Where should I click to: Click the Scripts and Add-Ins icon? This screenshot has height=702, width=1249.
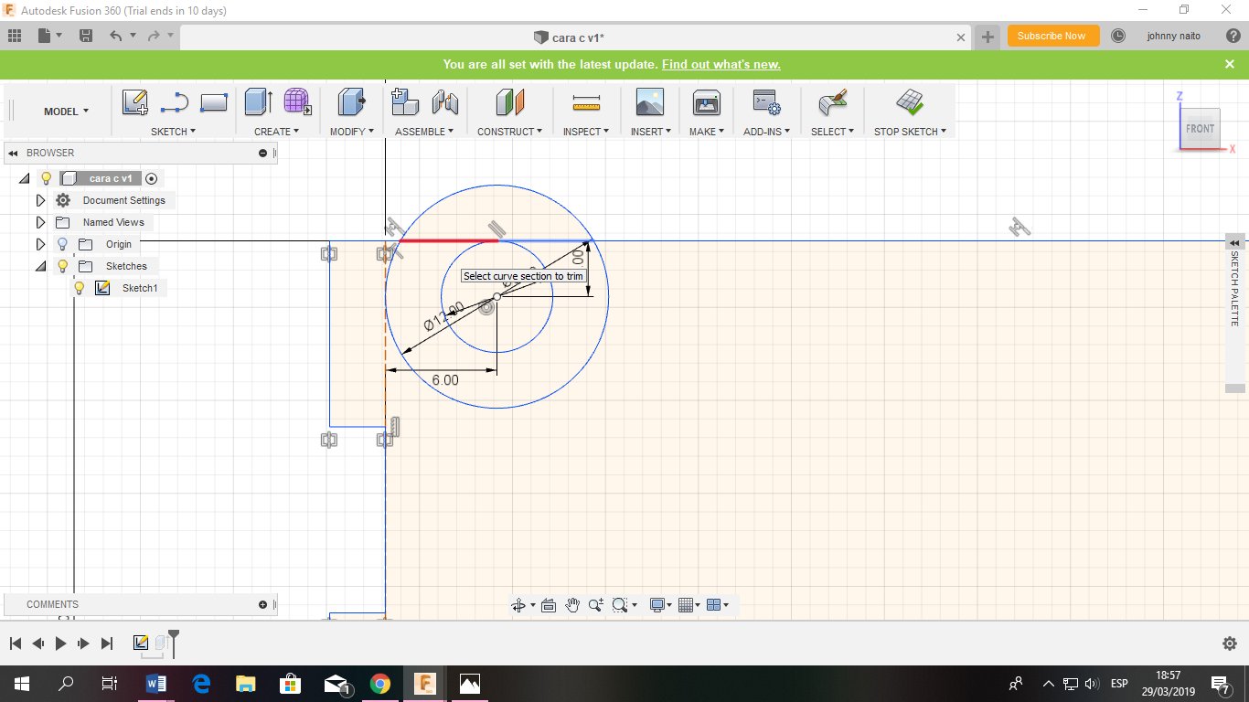[765, 101]
